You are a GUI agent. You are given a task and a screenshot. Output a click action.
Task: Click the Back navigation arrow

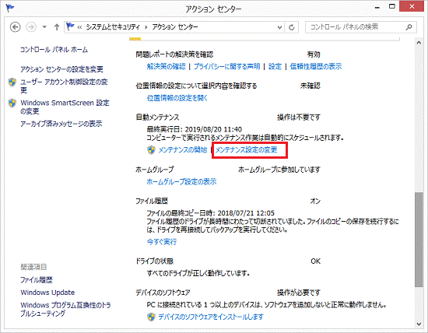[x=16, y=27]
